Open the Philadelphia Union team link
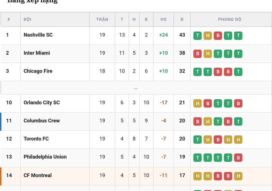This screenshot has height=191, width=272. tap(45, 157)
